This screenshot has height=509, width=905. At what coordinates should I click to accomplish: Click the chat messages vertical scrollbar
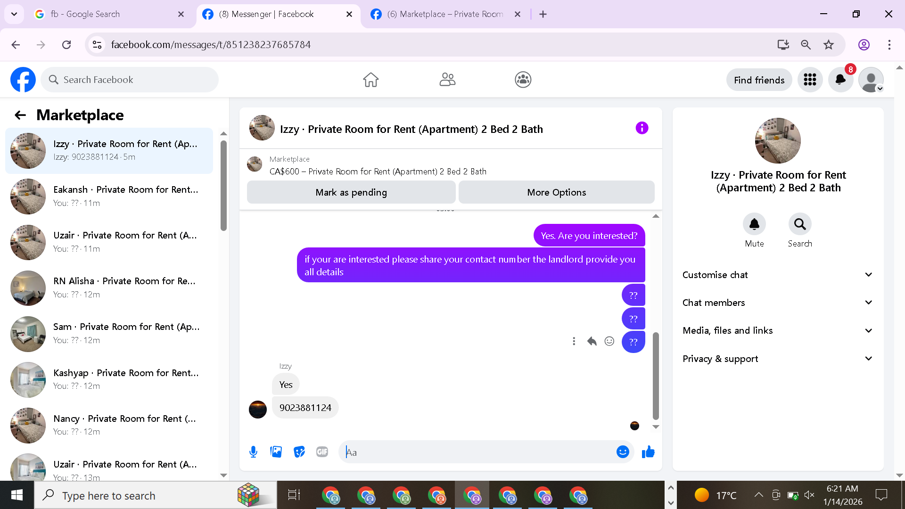(x=656, y=376)
